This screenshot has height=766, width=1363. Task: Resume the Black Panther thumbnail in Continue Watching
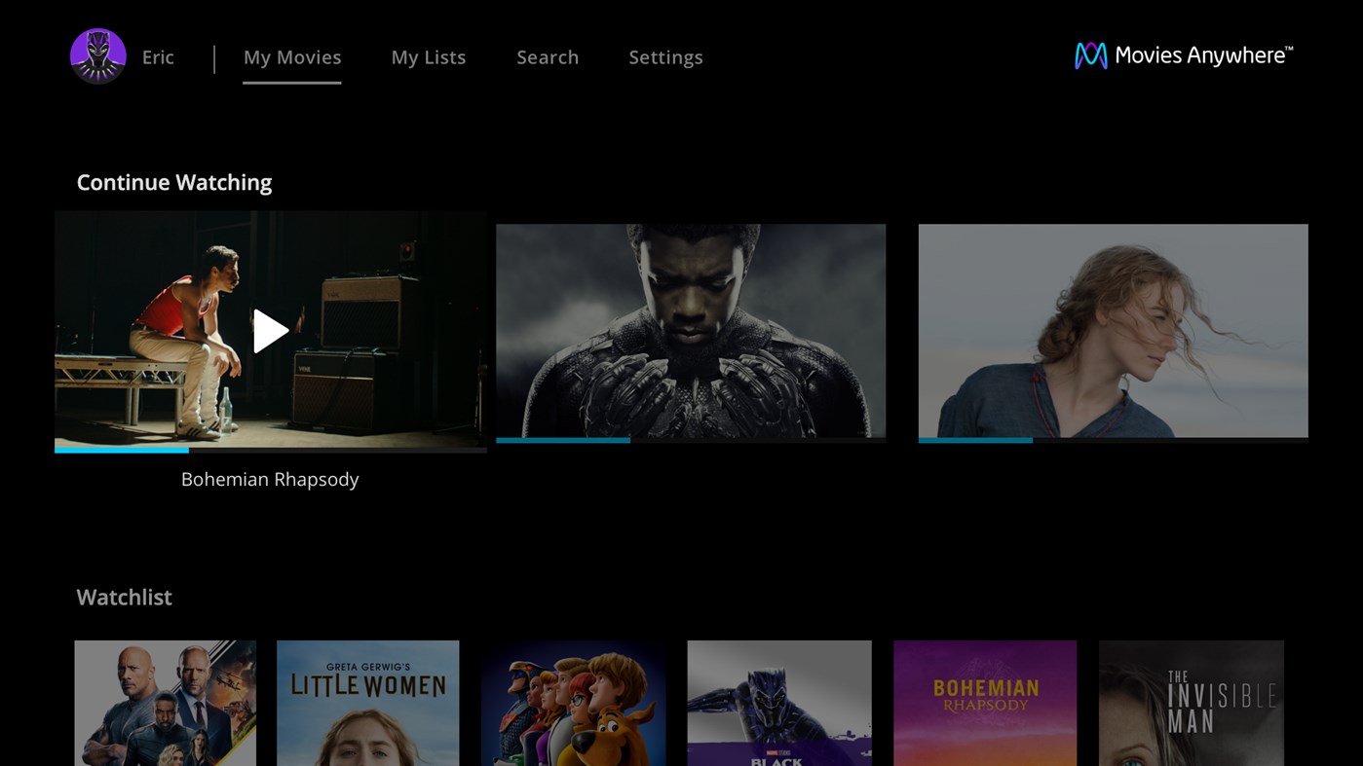click(x=691, y=331)
